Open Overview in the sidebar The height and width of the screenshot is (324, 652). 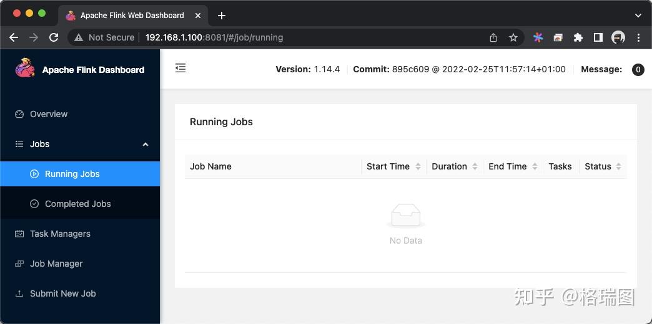(x=49, y=114)
